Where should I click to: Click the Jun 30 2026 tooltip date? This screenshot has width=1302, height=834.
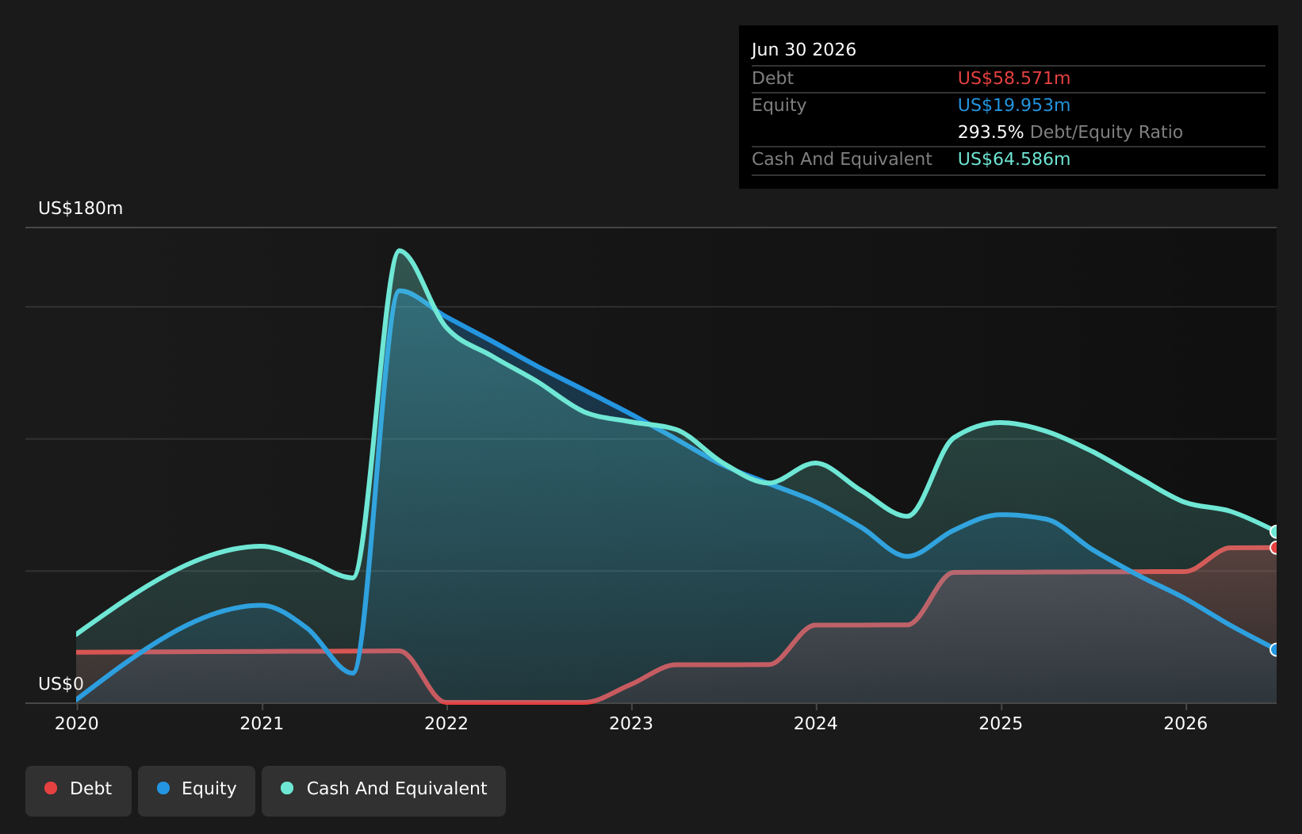804,50
